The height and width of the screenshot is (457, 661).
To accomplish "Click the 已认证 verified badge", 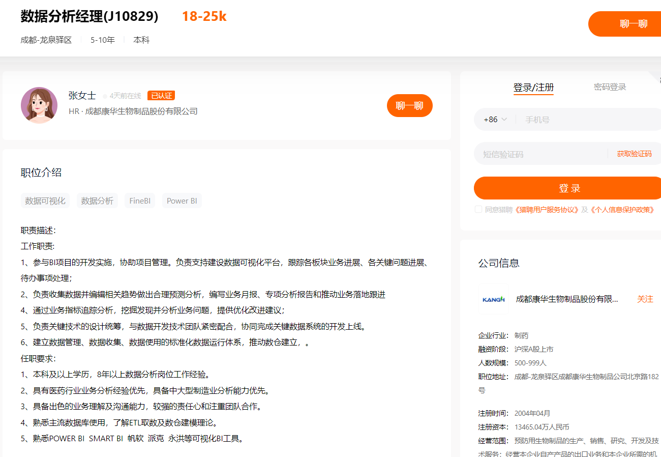I will click(161, 96).
